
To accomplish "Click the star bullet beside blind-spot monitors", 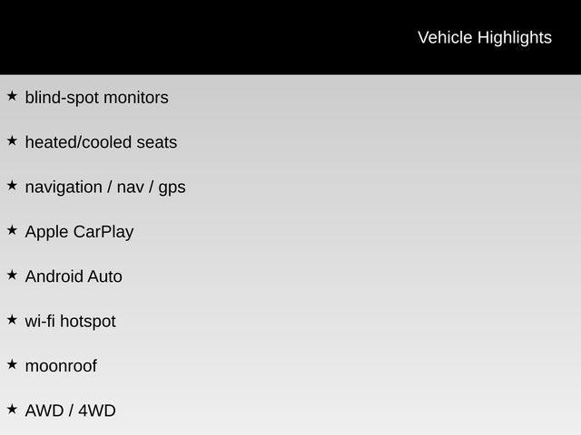I will click(x=12, y=95).
